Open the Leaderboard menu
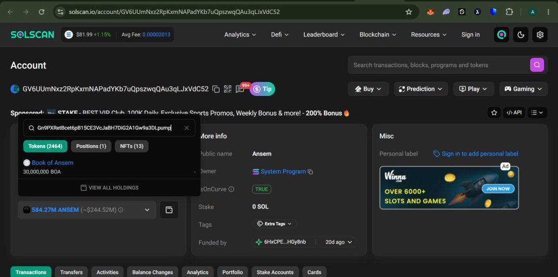Screen dimensions: 558x277 tap(324, 34)
